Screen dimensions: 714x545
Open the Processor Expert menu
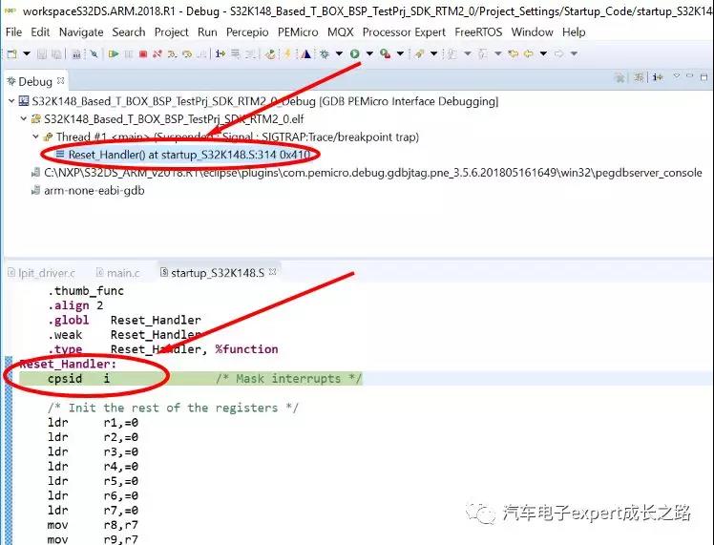pos(404,31)
